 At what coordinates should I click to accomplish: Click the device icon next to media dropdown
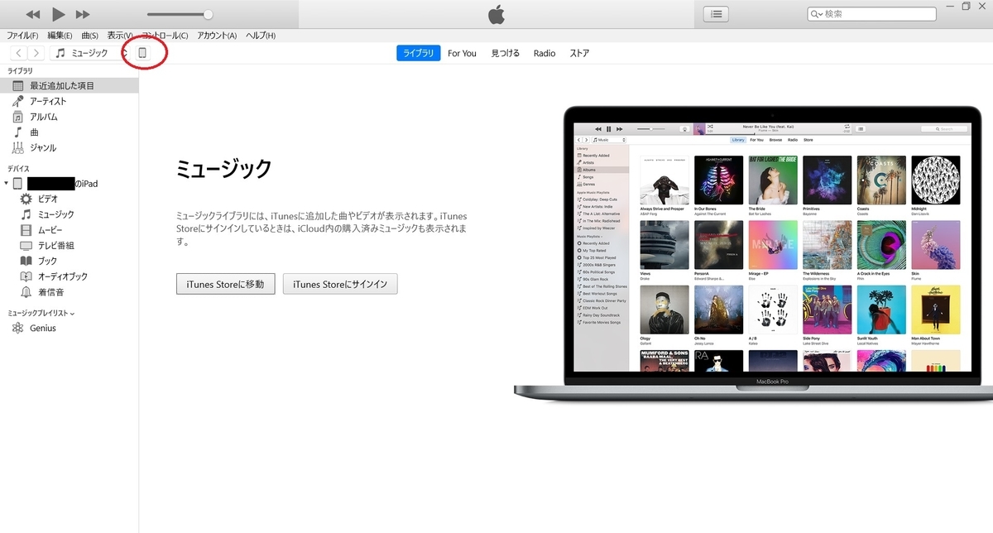pos(142,53)
